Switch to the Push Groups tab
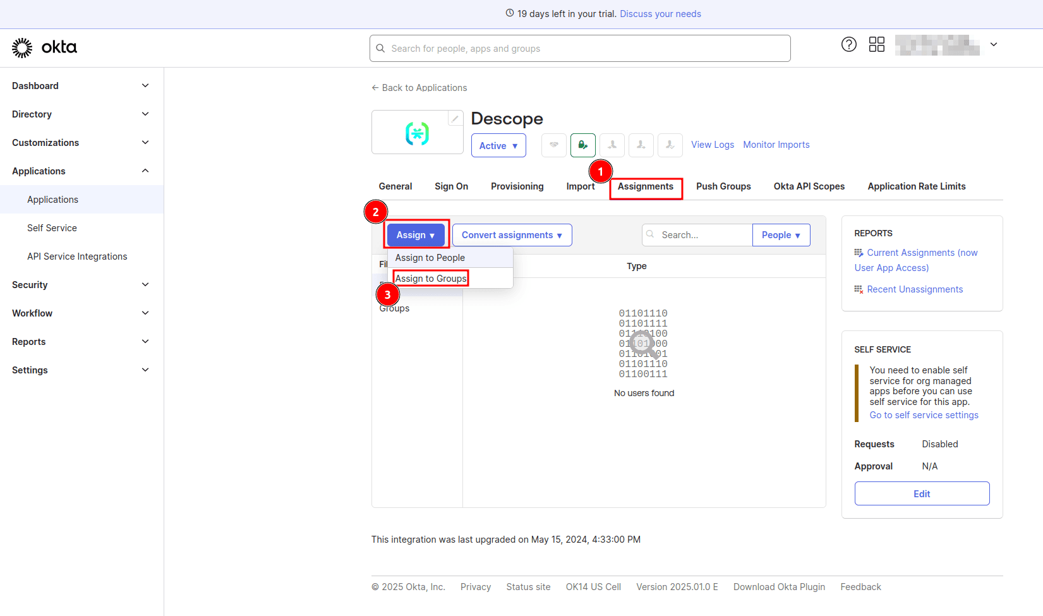This screenshot has height=616, width=1043. [723, 186]
